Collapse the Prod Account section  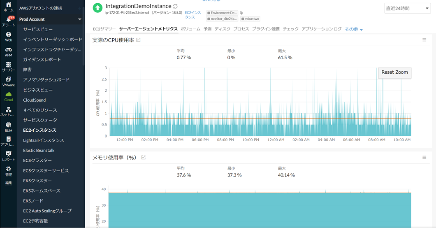pos(79,19)
